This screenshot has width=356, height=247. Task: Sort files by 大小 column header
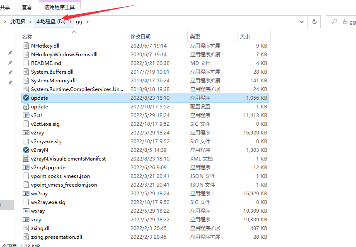tap(245, 36)
